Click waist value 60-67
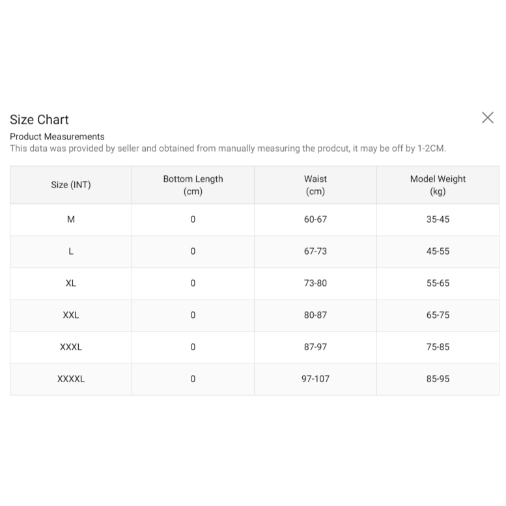The width and height of the screenshot is (506, 506). (315, 219)
